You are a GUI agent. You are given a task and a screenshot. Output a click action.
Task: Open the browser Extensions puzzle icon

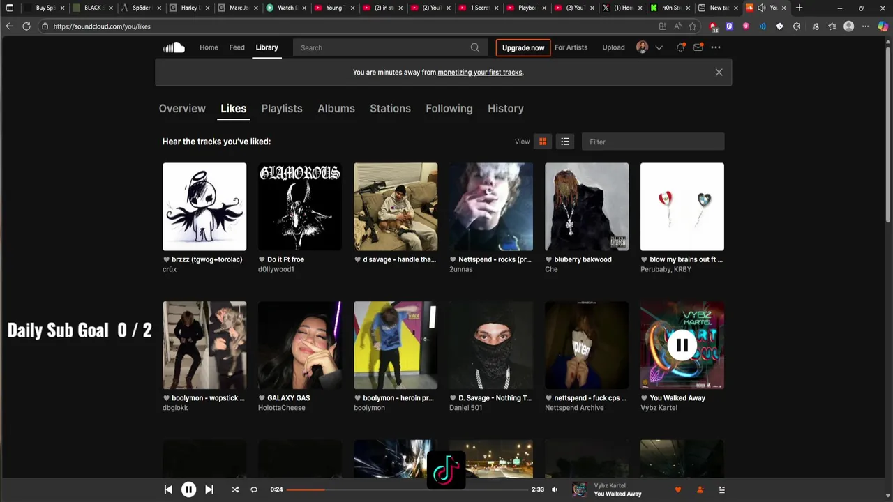coord(796,26)
